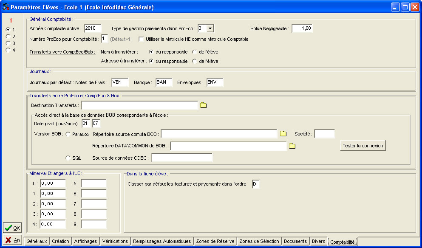The width and height of the screenshot is (422, 248).
Task: Browse folder for Répertoire DATA\COMMON de BOB
Action: tap(292, 146)
